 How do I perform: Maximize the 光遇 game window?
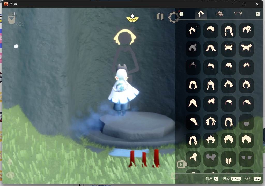245,4
